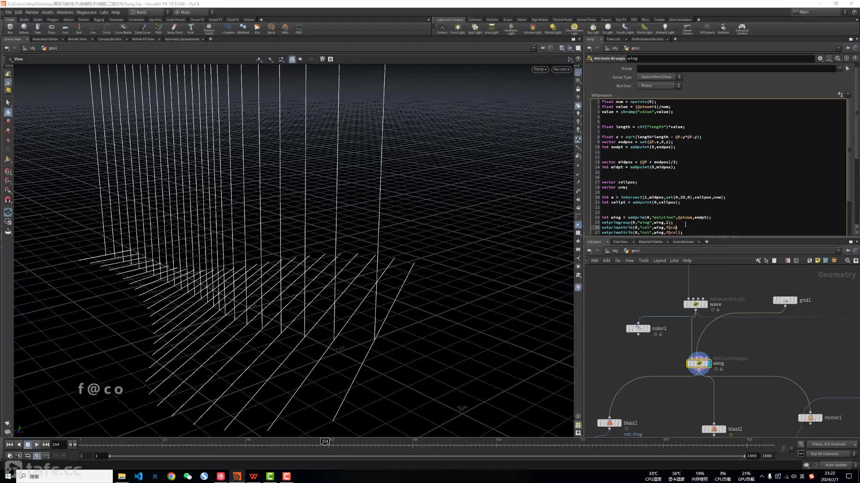The width and height of the screenshot is (860, 483).
Task: Select the mirror1 node
Action: coord(810,418)
